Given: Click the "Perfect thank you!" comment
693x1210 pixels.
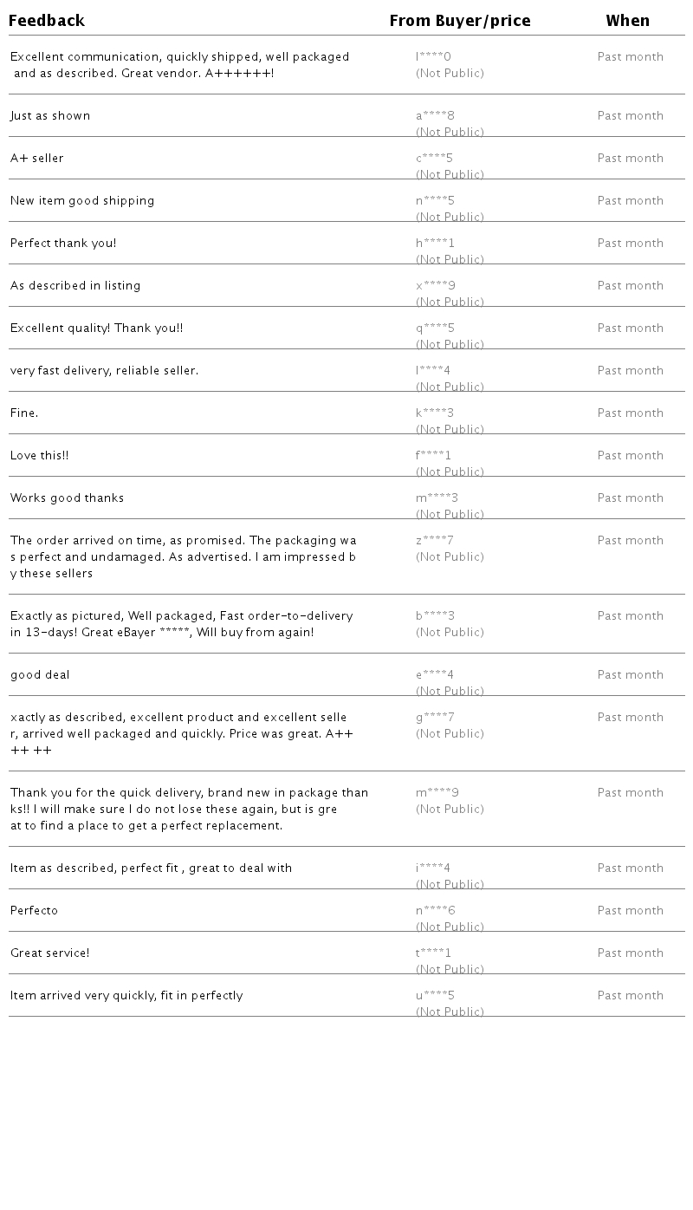Looking at the screenshot, I should coord(63,244).
